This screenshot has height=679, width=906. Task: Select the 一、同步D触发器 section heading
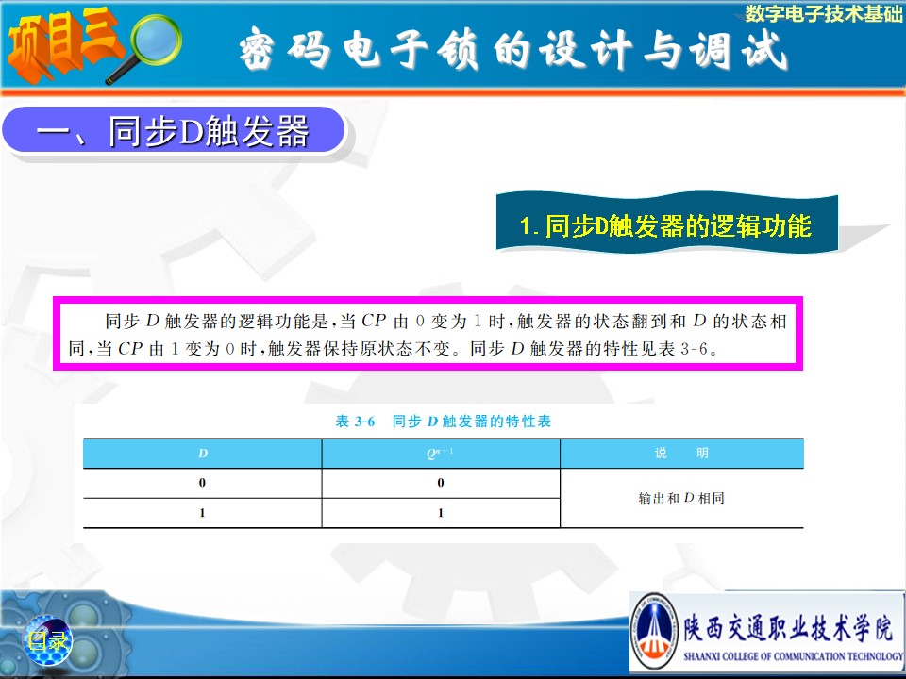coord(173,132)
